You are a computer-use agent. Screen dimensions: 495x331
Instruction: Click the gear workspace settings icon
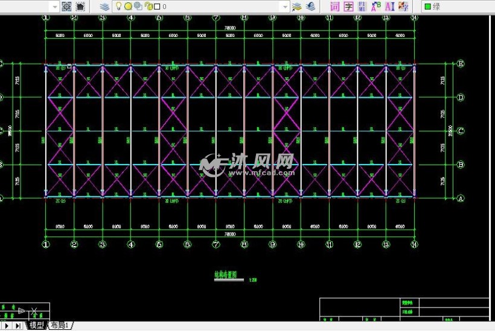tap(66, 7)
